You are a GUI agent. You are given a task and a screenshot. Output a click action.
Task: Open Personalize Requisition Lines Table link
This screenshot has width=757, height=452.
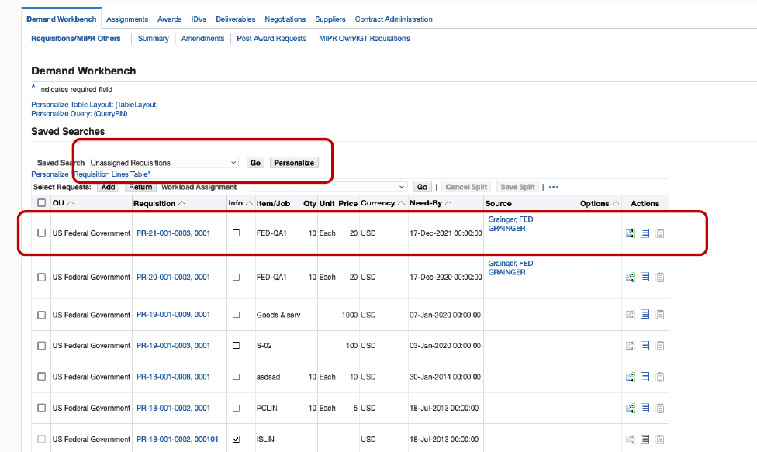tap(91, 174)
